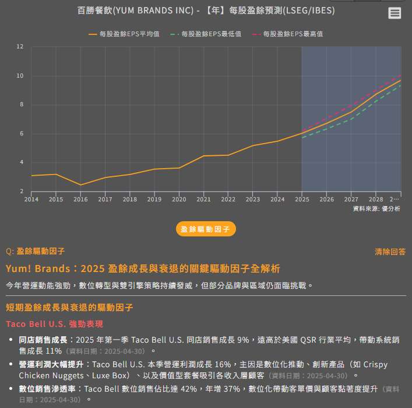Click the 2023 x-axis label

[253, 199]
